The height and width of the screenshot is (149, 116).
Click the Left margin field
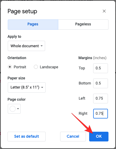100,99
